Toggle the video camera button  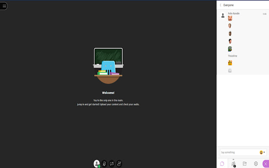coord(112,164)
